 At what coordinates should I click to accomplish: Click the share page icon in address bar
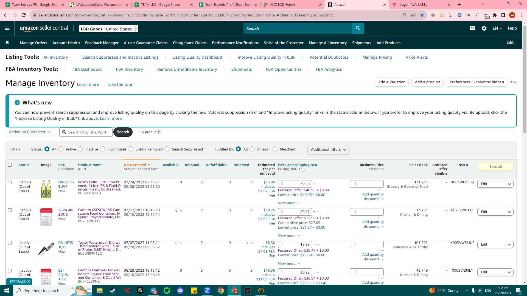pos(413,15)
